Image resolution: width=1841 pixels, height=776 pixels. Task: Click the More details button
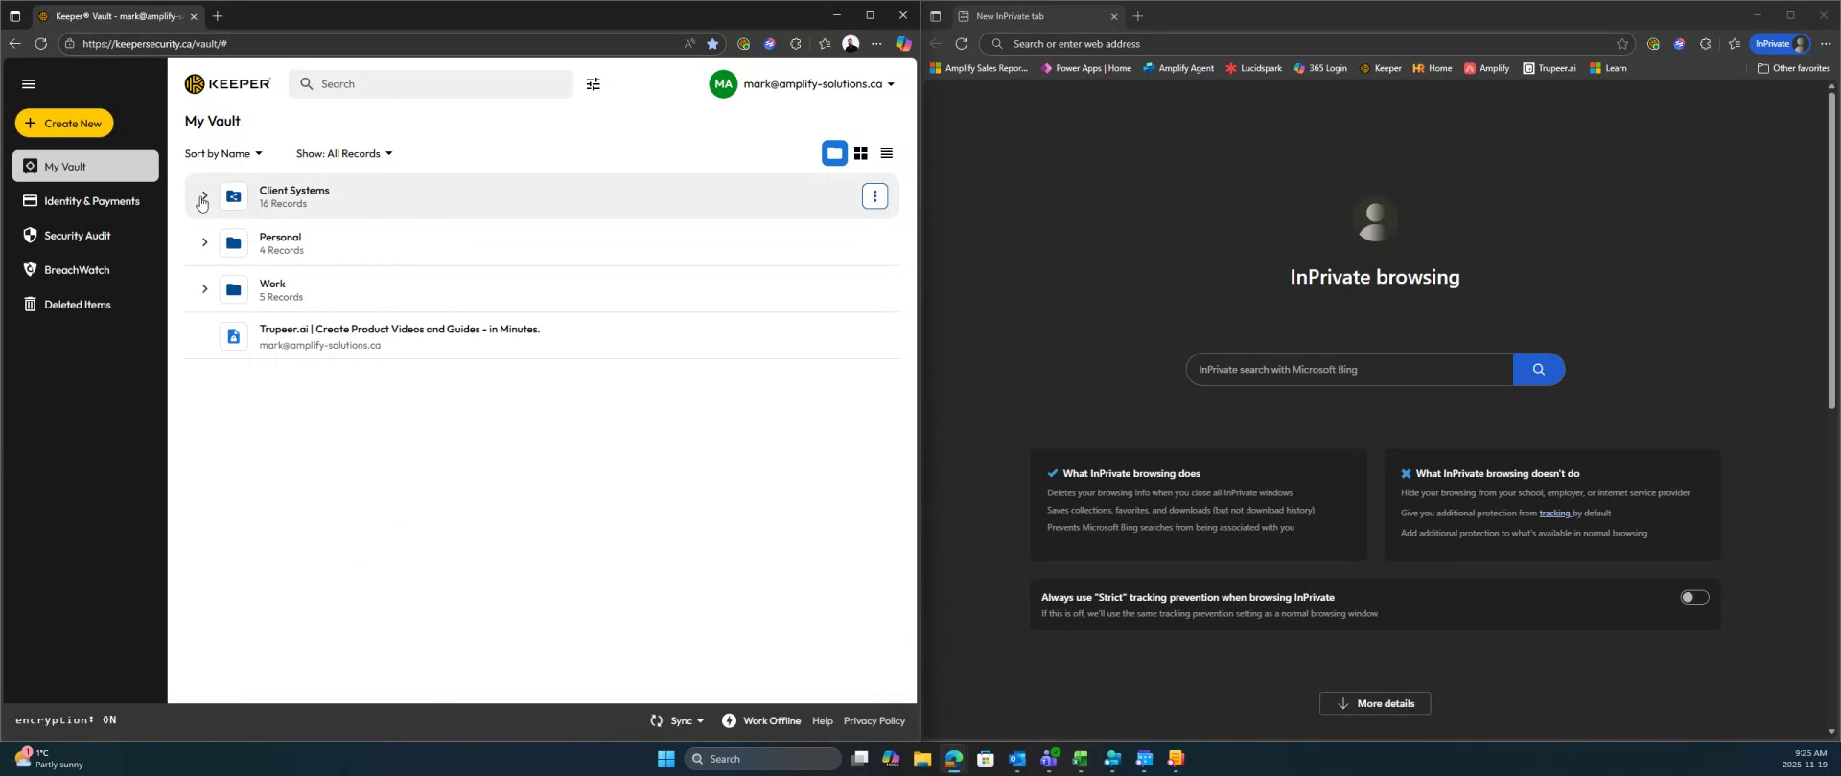[1374, 704]
